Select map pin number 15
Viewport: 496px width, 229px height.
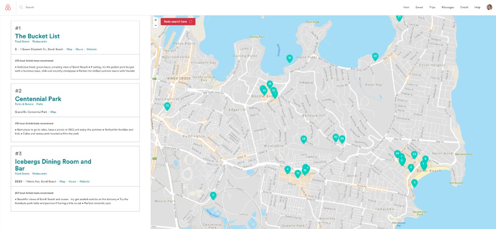click(298, 173)
